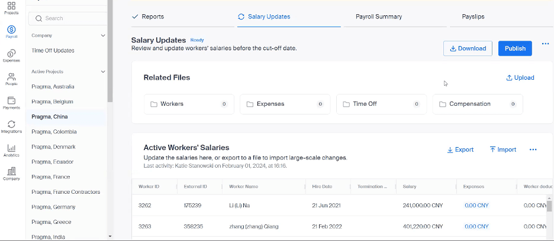
Task: Open the Analytics sidebar icon
Action: (x=11, y=150)
